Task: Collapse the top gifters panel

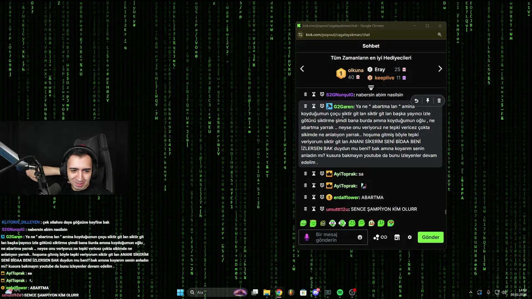Action: click(x=371, y=88)
